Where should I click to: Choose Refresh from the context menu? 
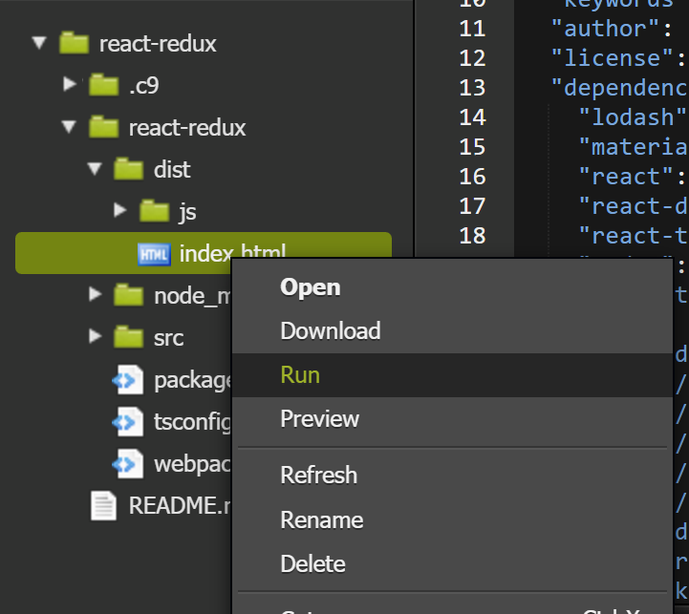pos(452,476)
